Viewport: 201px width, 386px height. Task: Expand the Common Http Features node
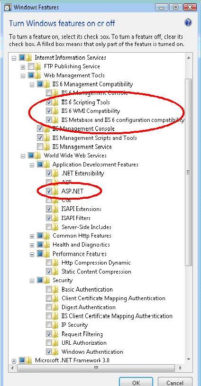coord(32,236)
